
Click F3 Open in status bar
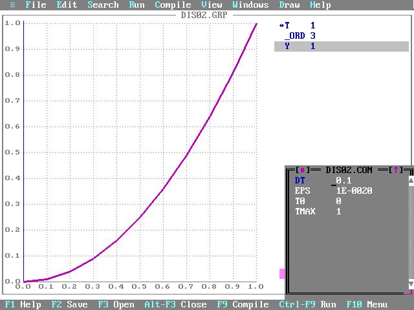coord(116,304)
